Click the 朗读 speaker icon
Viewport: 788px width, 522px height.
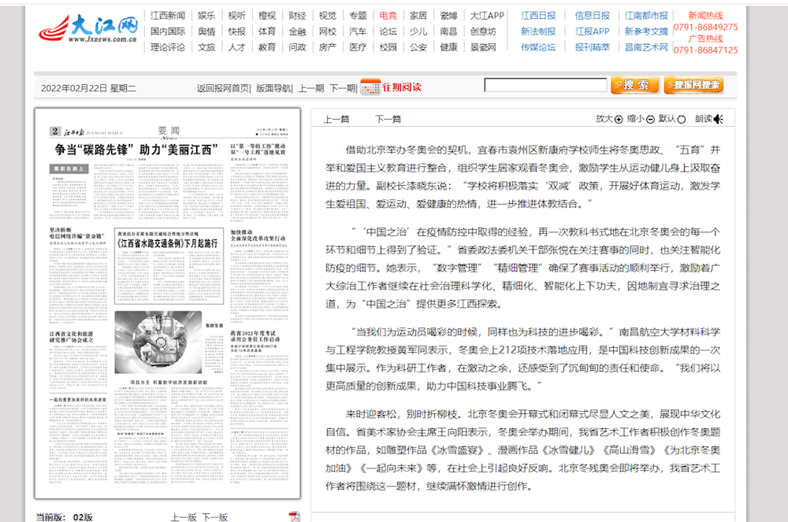718,119
